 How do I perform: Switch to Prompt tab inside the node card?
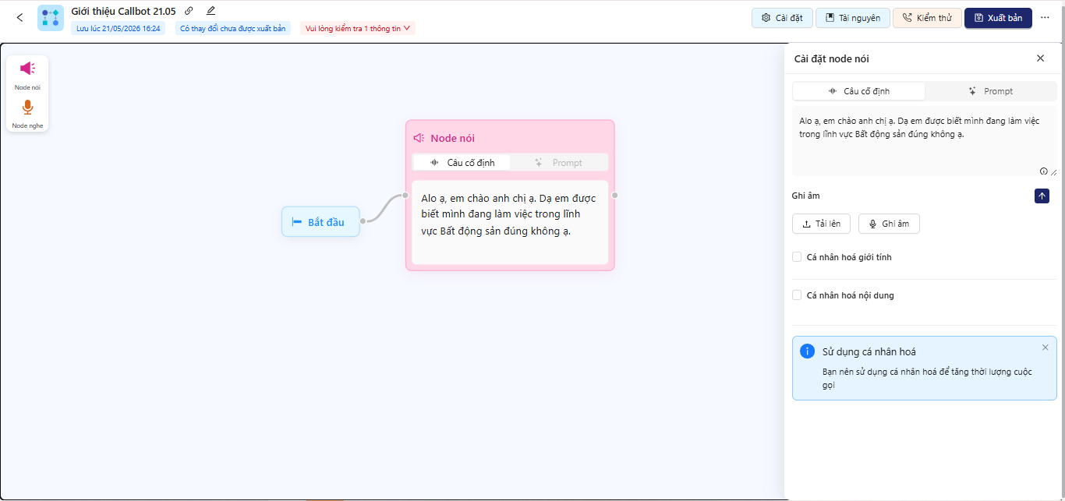point(558,163)
